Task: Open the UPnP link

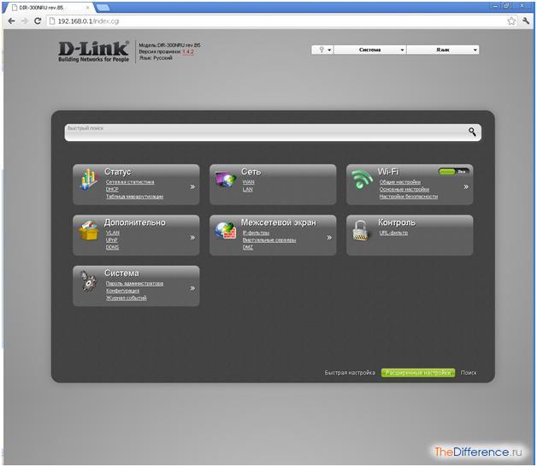Action: [112, 239]
